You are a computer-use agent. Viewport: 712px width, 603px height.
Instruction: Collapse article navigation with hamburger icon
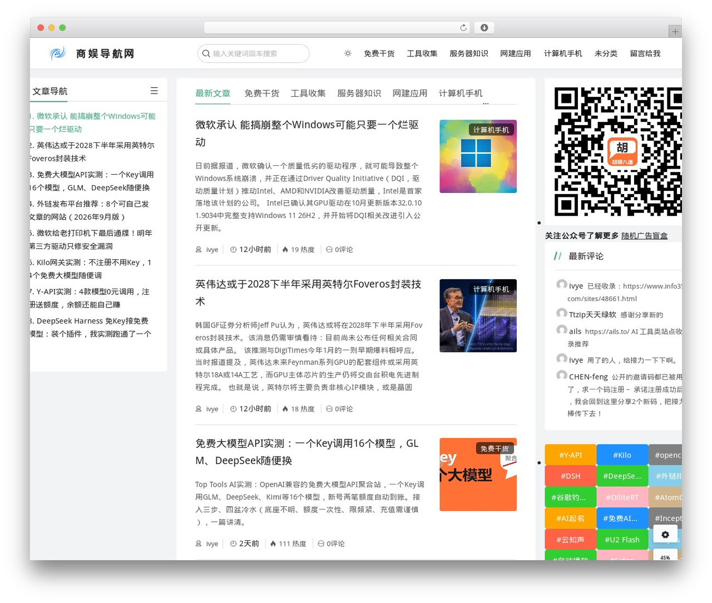coord(154,91)
